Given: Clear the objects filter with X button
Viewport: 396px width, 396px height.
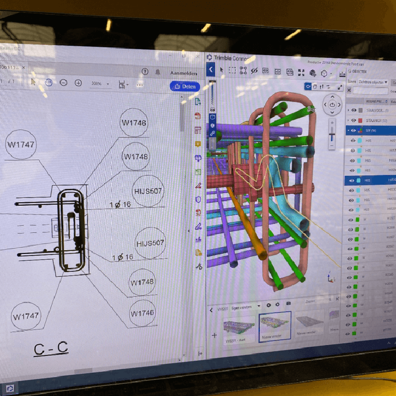Looking at the screenshot, I should (x=349, y=90).
